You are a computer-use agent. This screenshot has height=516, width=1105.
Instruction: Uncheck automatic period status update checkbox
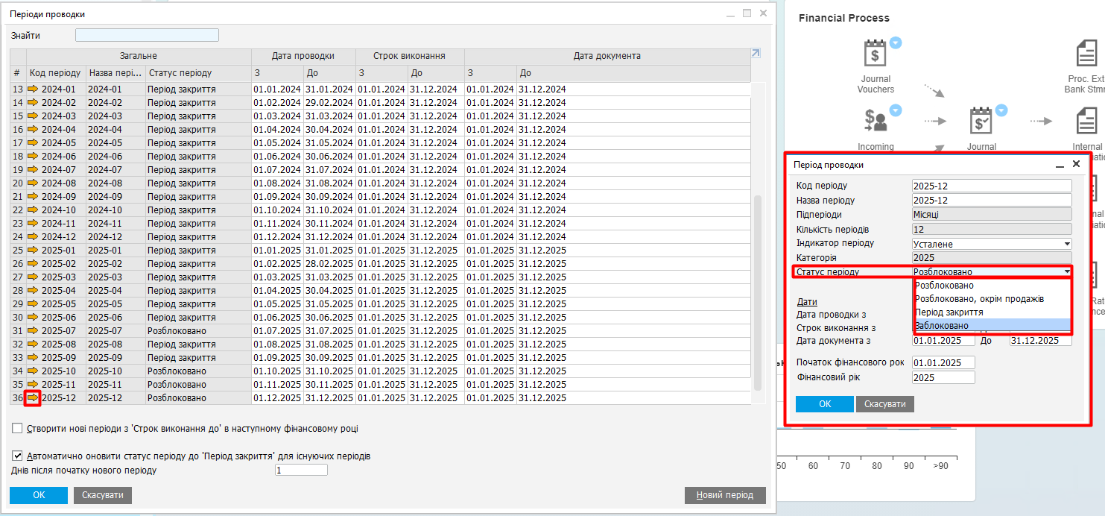[17, 456]
